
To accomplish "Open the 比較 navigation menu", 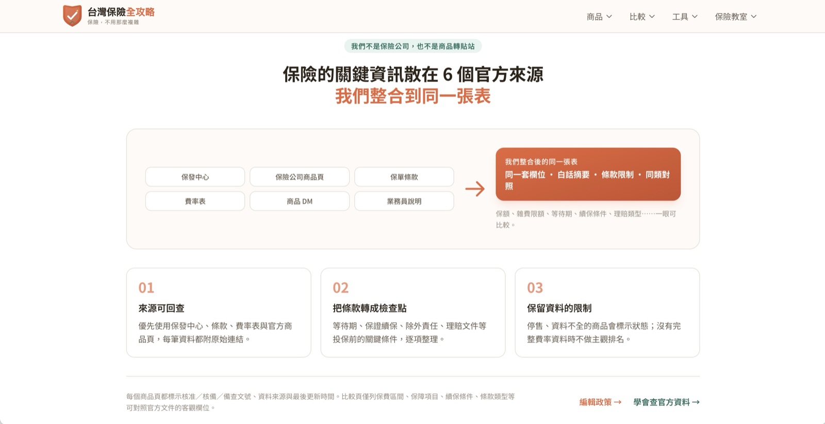I will point(642,16).
